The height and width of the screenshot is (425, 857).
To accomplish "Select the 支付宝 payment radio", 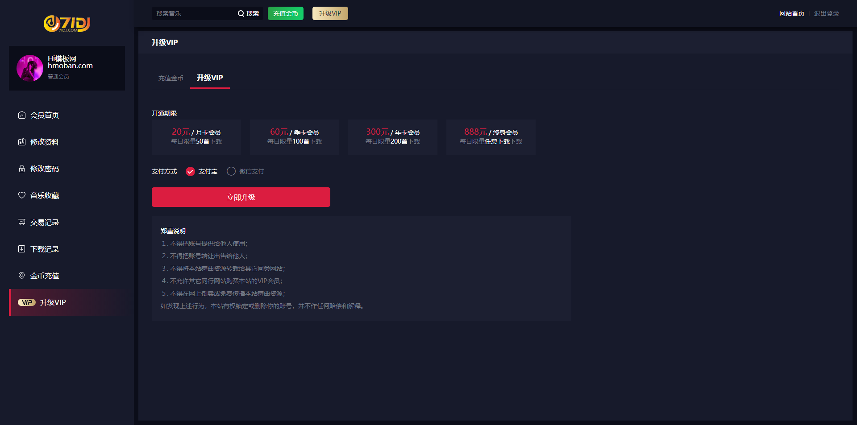I will tap(190, 171).
